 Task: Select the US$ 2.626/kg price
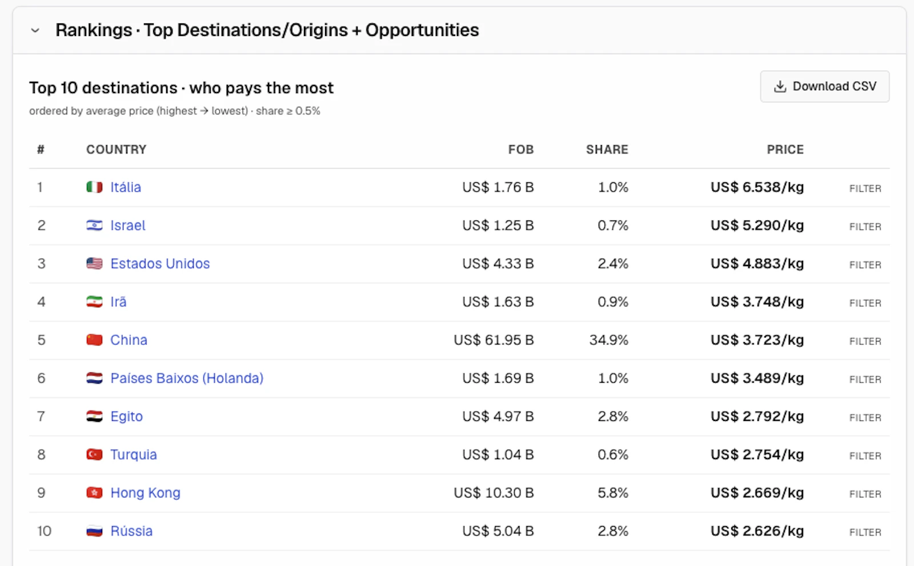coord(757,531)
